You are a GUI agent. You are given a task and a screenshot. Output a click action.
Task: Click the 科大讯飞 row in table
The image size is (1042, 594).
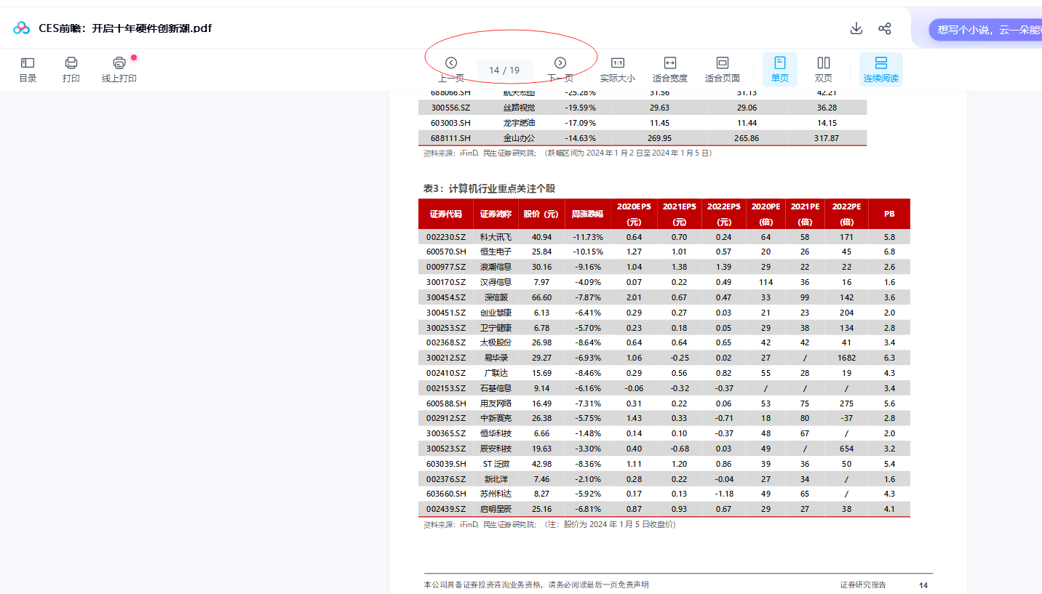496,237
